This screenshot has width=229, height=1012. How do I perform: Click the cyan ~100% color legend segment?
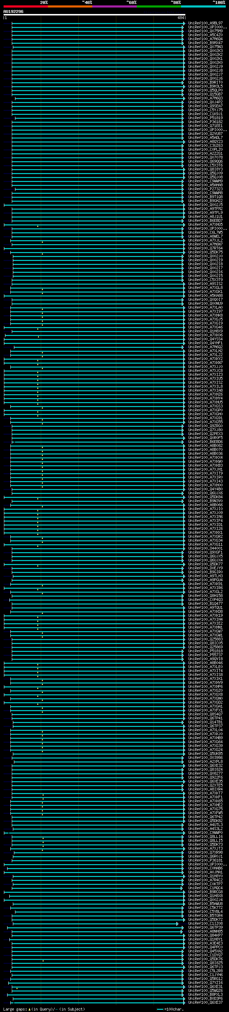coord(203,6)
